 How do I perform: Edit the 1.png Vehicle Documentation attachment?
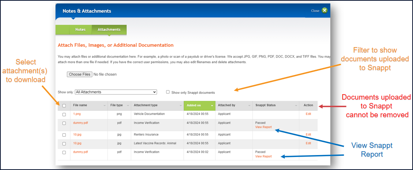click(309, 114)
